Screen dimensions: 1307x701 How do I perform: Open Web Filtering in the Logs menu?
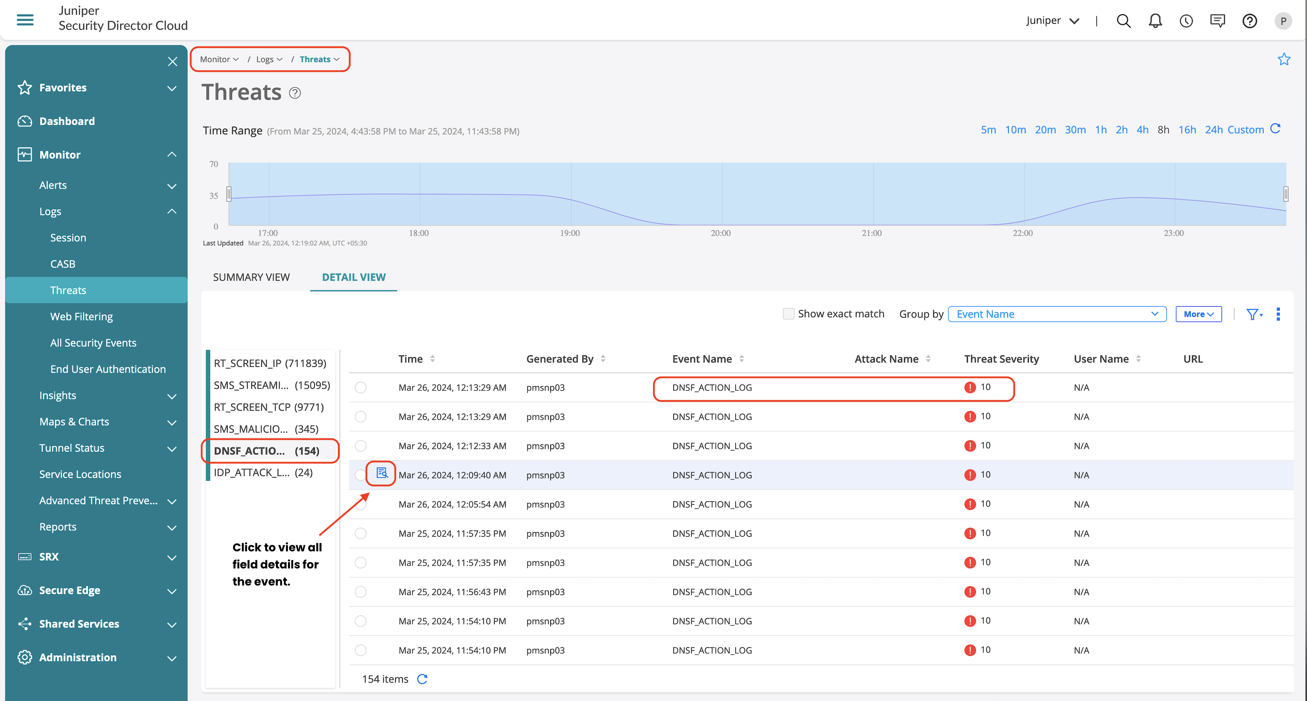[81, 316]
